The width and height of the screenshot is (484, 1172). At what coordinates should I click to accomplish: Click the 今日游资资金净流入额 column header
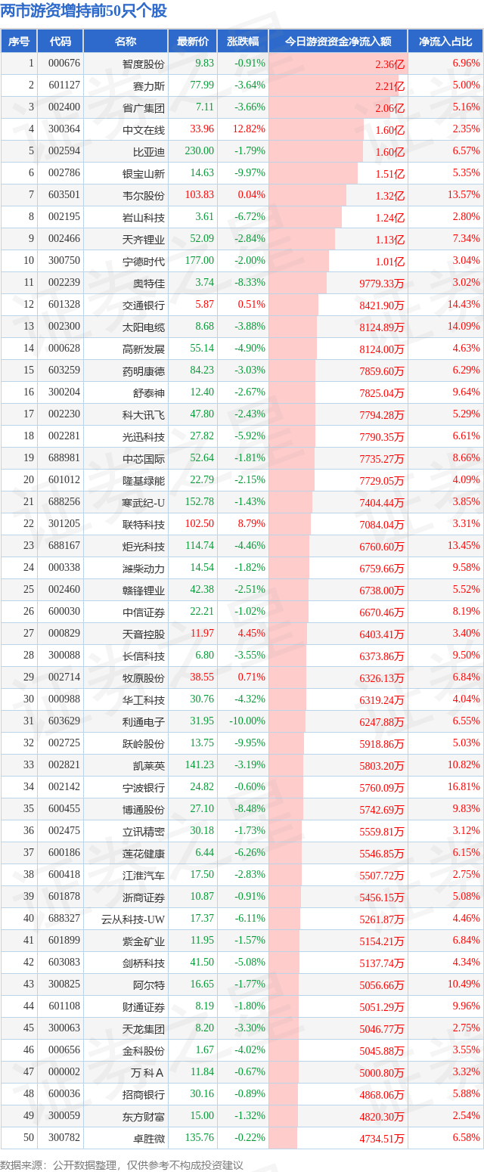[x=338, y=42]
